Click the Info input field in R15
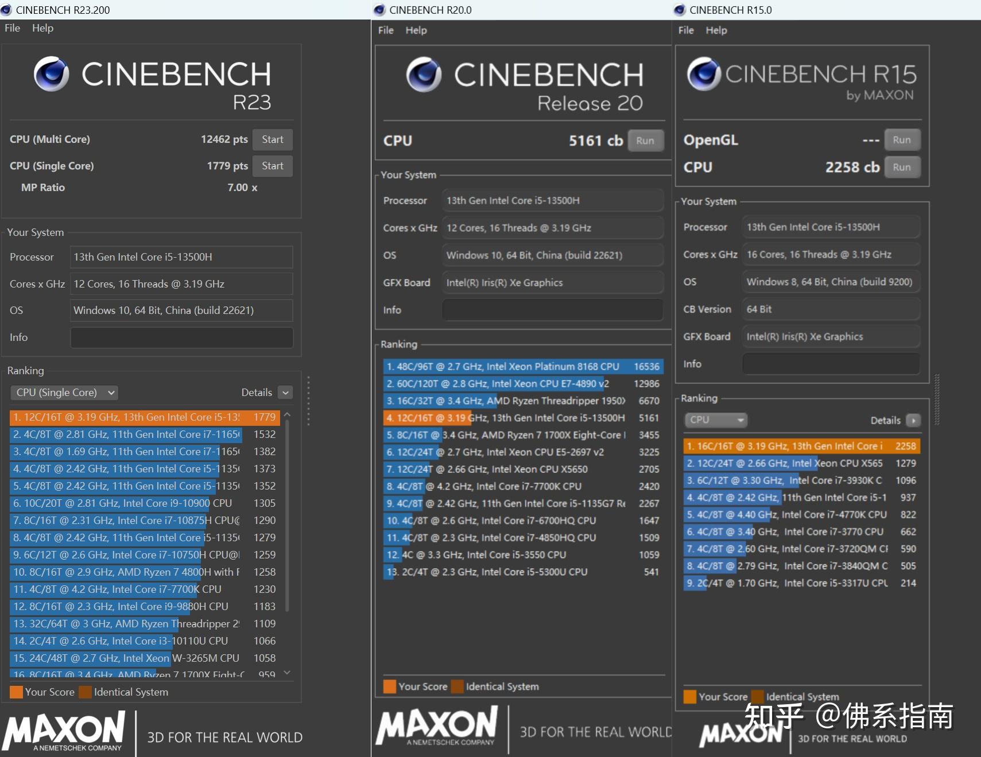The image size is (981, 757). (831, 364)
